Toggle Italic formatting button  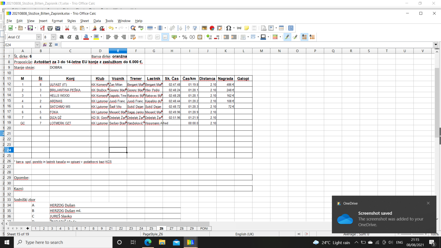69,37
